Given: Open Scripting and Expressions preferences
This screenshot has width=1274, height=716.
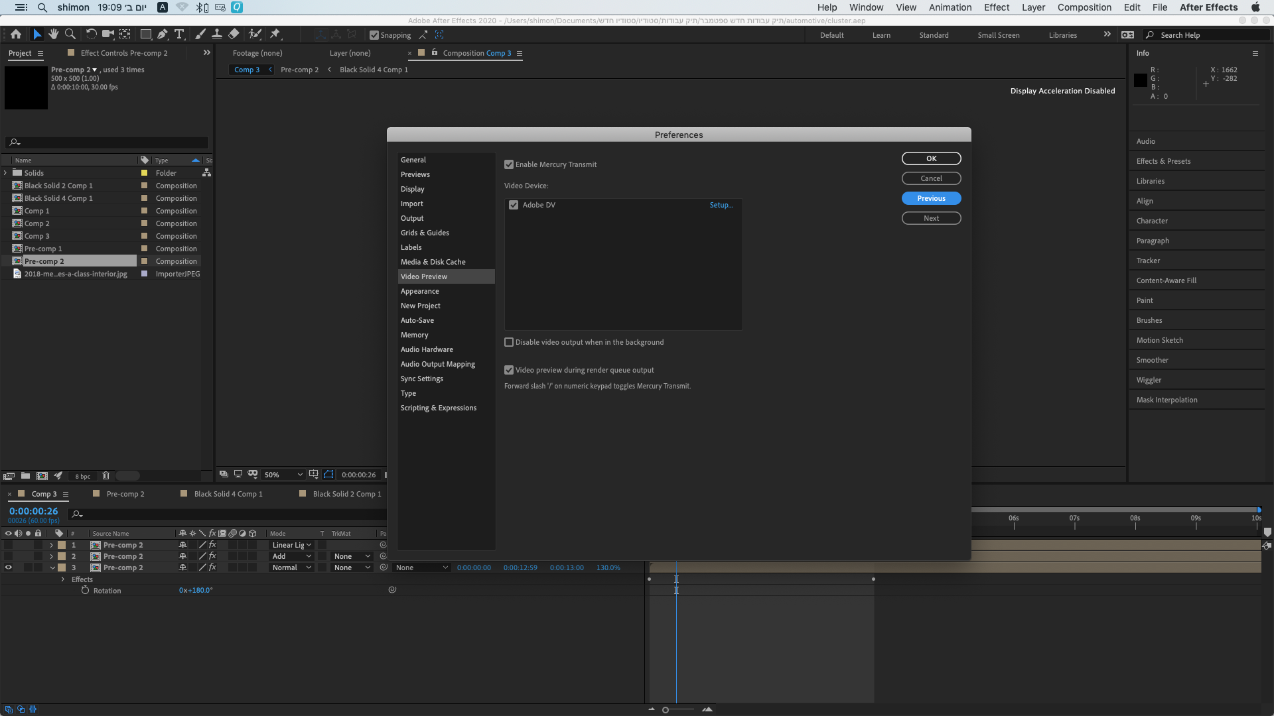Looking at the screenshot, I should point(439,406).
